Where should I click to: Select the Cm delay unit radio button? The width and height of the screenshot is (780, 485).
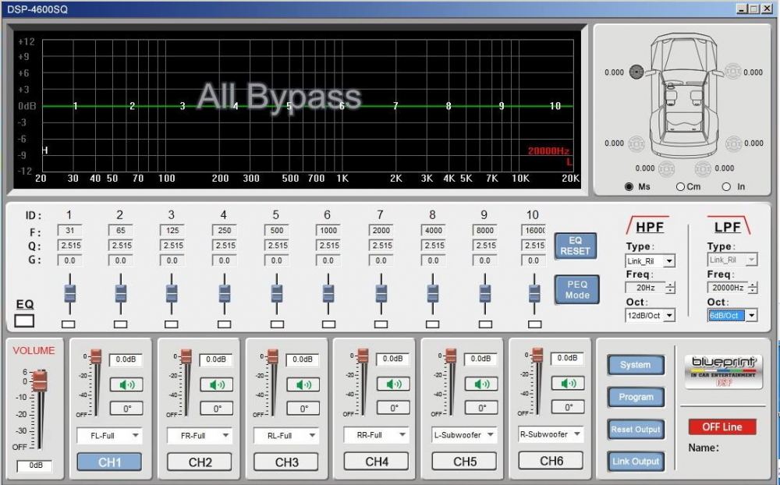(680, 187)
